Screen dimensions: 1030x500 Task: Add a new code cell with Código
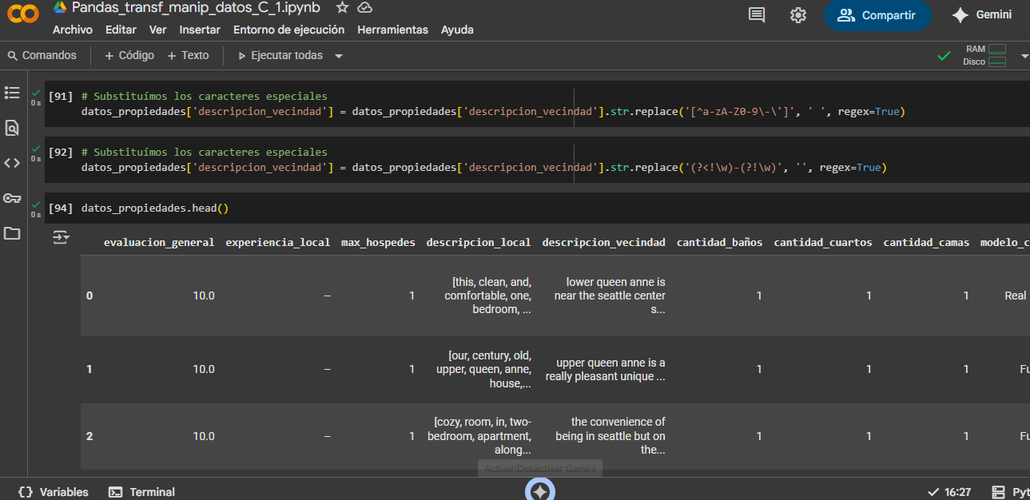pyautogui.click(x=129, y=56)
